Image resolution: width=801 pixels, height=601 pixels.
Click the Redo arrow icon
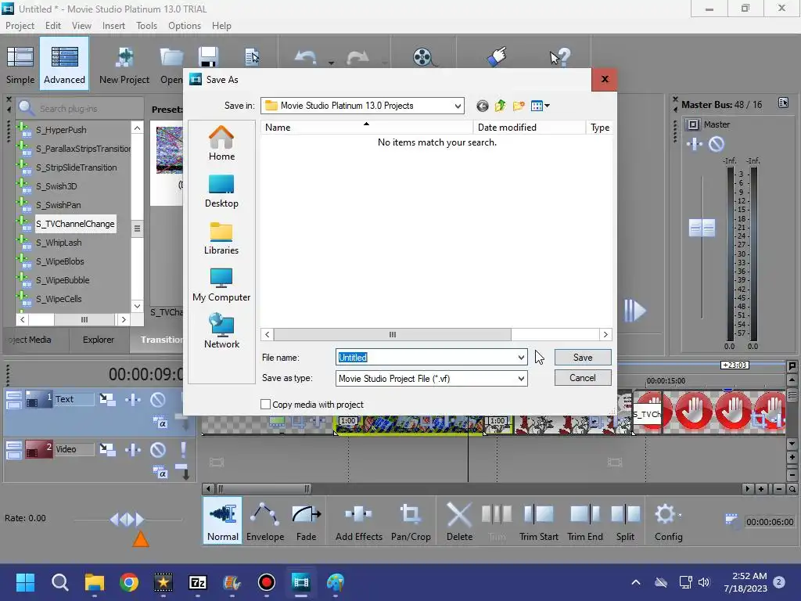tap(357, 57)
